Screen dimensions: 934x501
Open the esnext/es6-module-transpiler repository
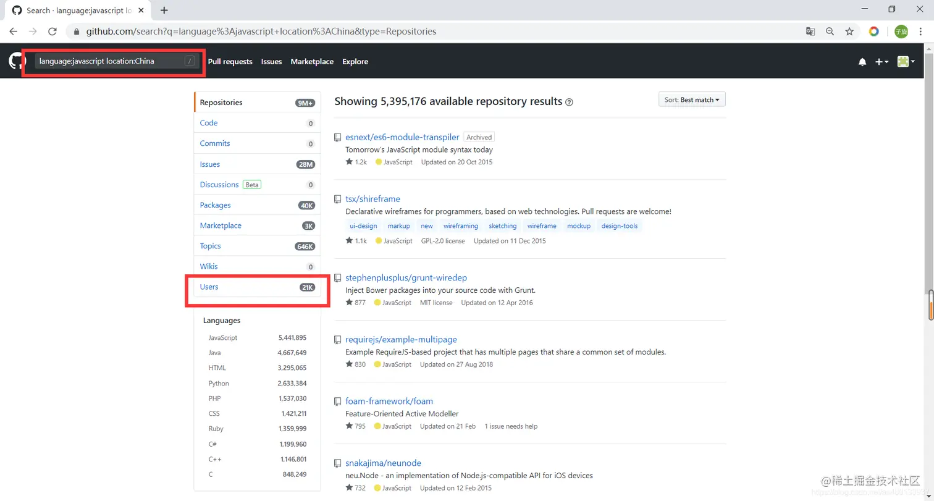coord(402,137)
